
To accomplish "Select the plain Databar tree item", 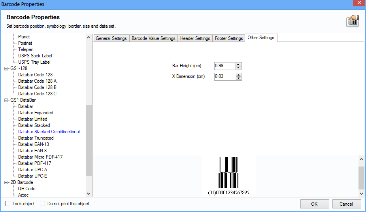I will [x=26, y=106].
